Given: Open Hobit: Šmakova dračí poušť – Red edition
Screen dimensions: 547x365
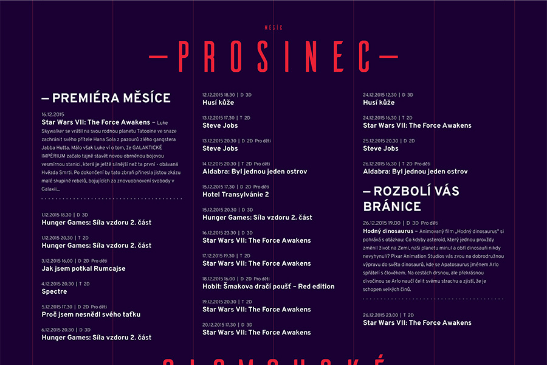Looking at the screenshot, I should [x=269, y=287].
